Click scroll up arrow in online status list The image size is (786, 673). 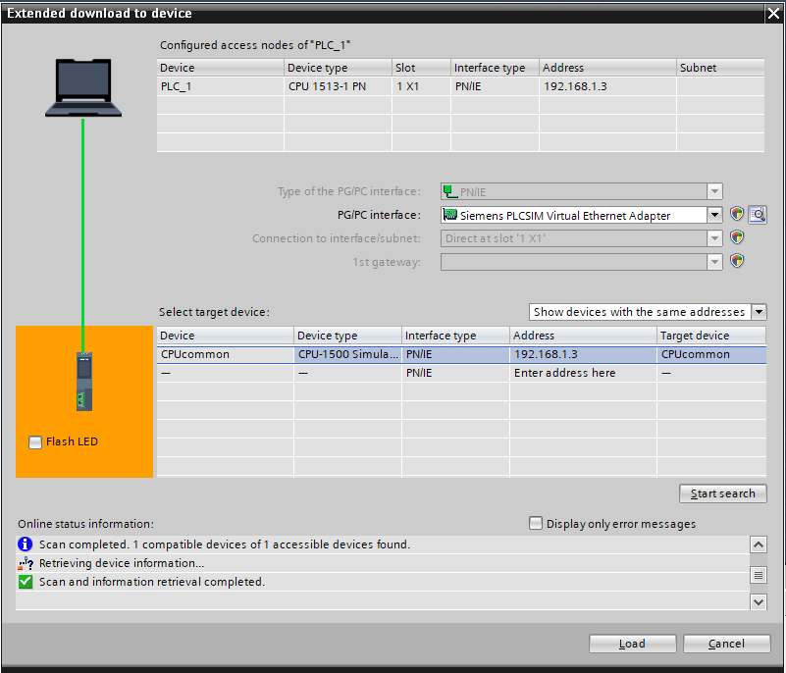(x=759, y=544)
